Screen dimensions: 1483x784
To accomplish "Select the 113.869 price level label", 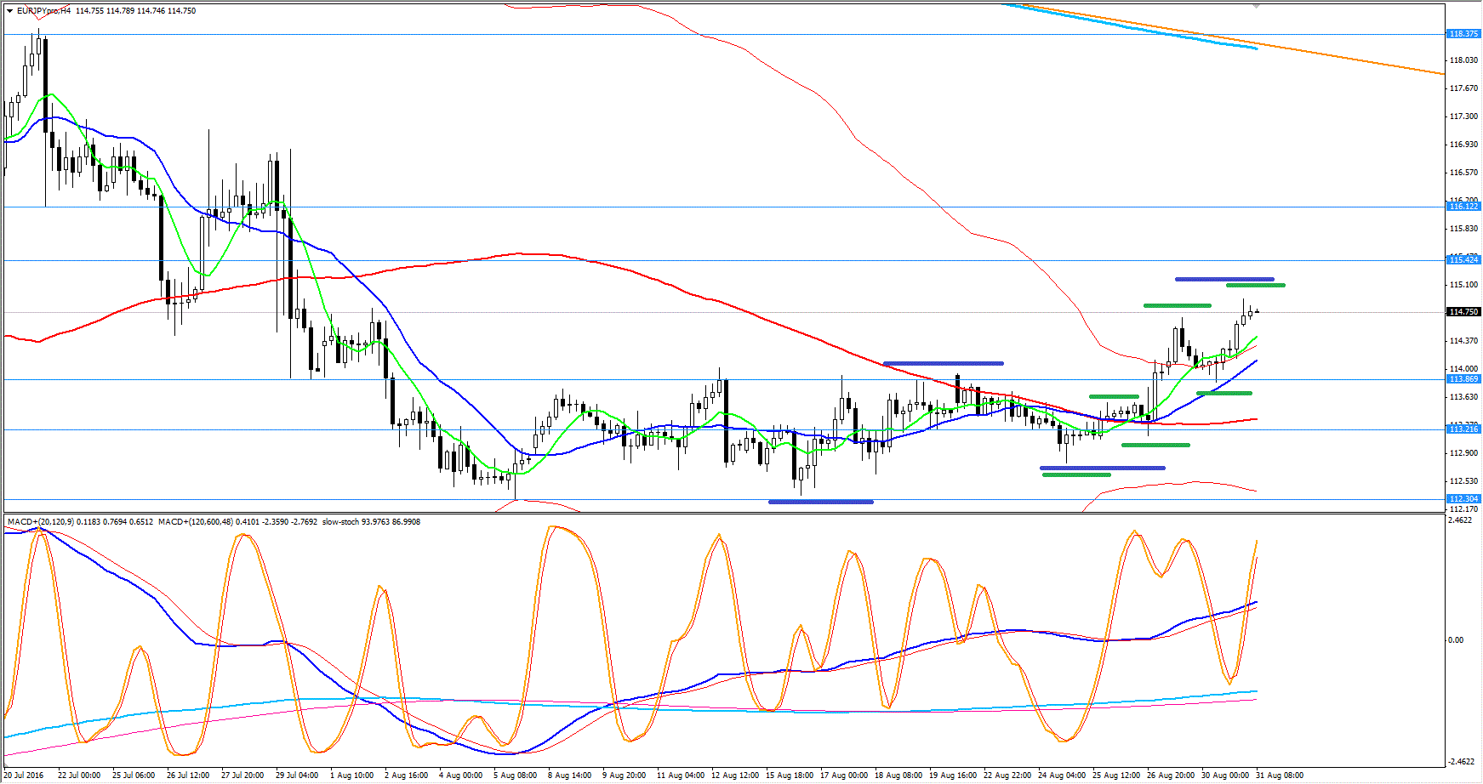I will [x=1463, y=379].
